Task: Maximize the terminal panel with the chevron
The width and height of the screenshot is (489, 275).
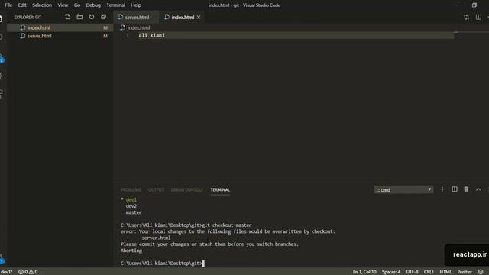Action: pos(478,189)
